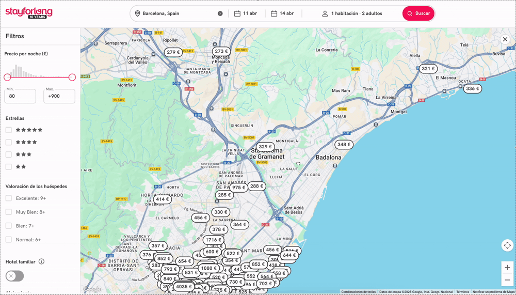Viewport: 516px width, 295px height.
Task: Clear the Barcelona, Spain destination
Action: 220,13
